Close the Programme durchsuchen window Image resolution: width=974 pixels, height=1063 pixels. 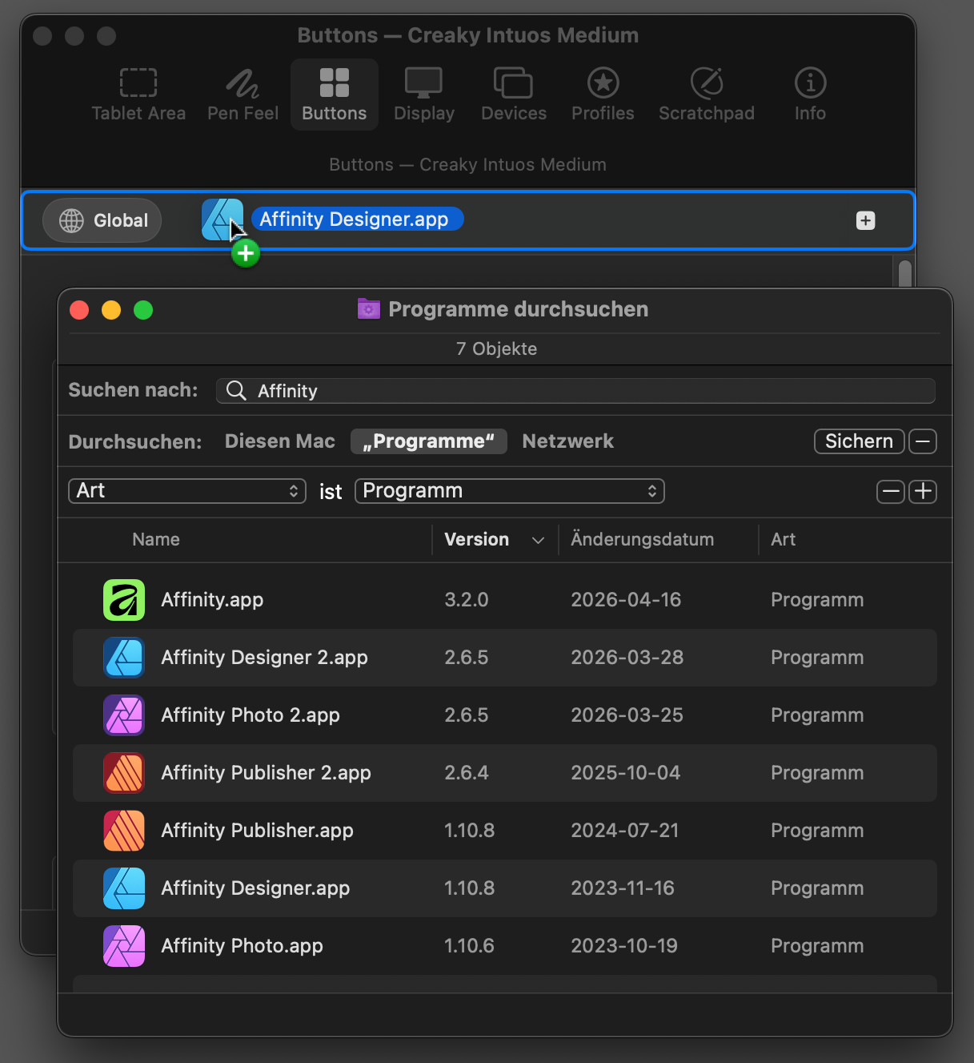coord(79,310)
